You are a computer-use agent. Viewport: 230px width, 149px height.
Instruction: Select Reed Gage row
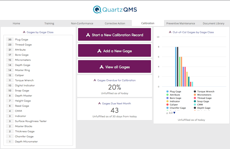click(x=38, y=106)
